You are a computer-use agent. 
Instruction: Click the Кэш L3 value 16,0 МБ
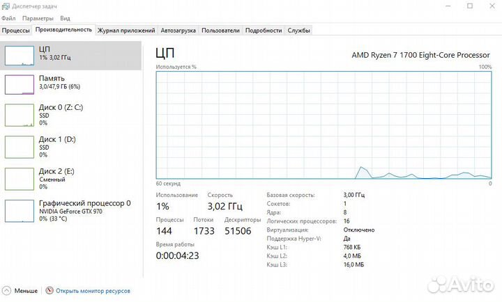tap(353, 264)
